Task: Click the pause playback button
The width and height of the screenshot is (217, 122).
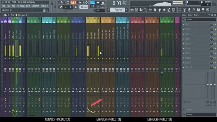Action: pyautogui.click(x=66, y=7)
